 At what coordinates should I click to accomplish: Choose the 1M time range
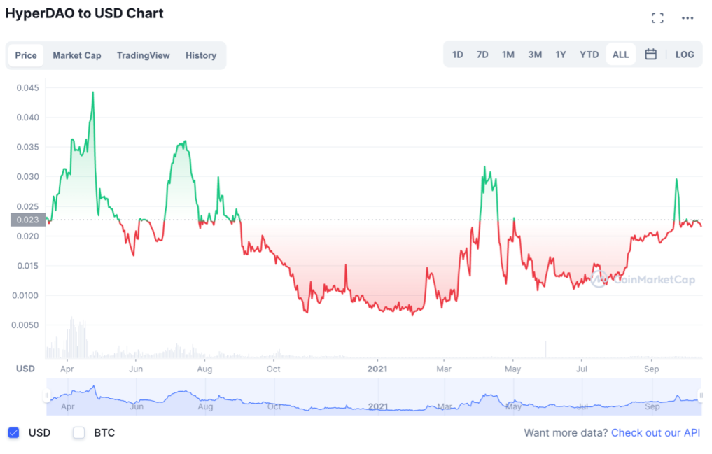[x=508, y=55]
